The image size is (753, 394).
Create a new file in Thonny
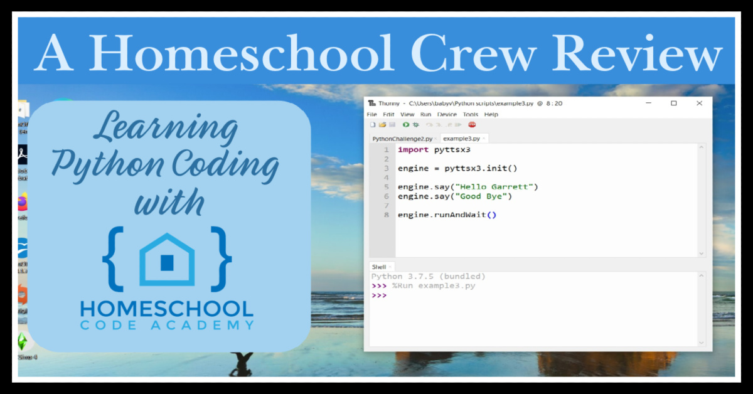click(373, 124)
